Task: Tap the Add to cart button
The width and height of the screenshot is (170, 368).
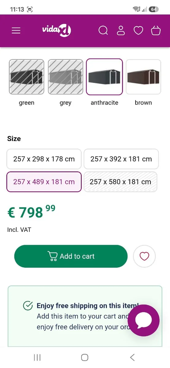Action: click(x=71, y=256)
